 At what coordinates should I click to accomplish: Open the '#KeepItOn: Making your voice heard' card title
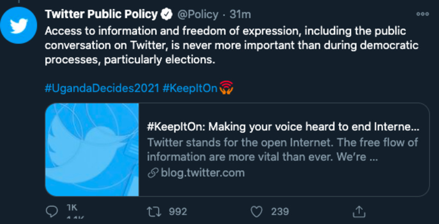[283, 127]
